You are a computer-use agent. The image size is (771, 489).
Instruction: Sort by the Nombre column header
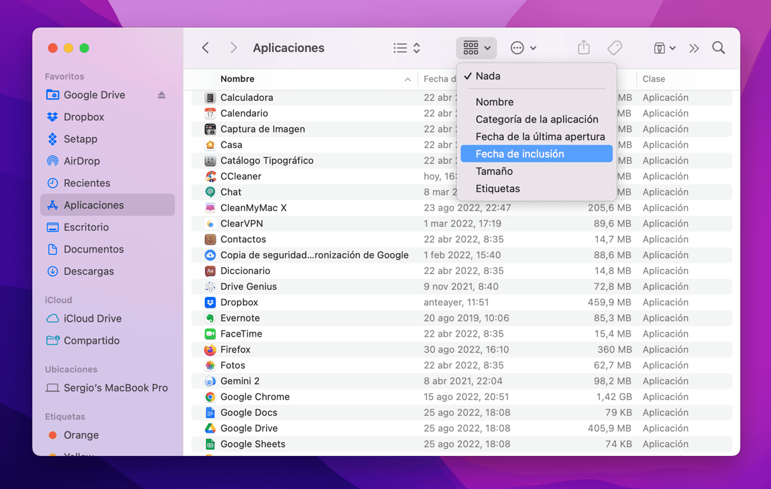[237, 79]
